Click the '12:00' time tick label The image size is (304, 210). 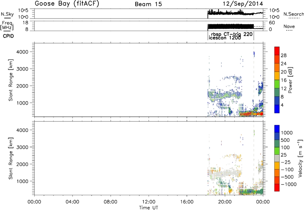click(149, 202)
